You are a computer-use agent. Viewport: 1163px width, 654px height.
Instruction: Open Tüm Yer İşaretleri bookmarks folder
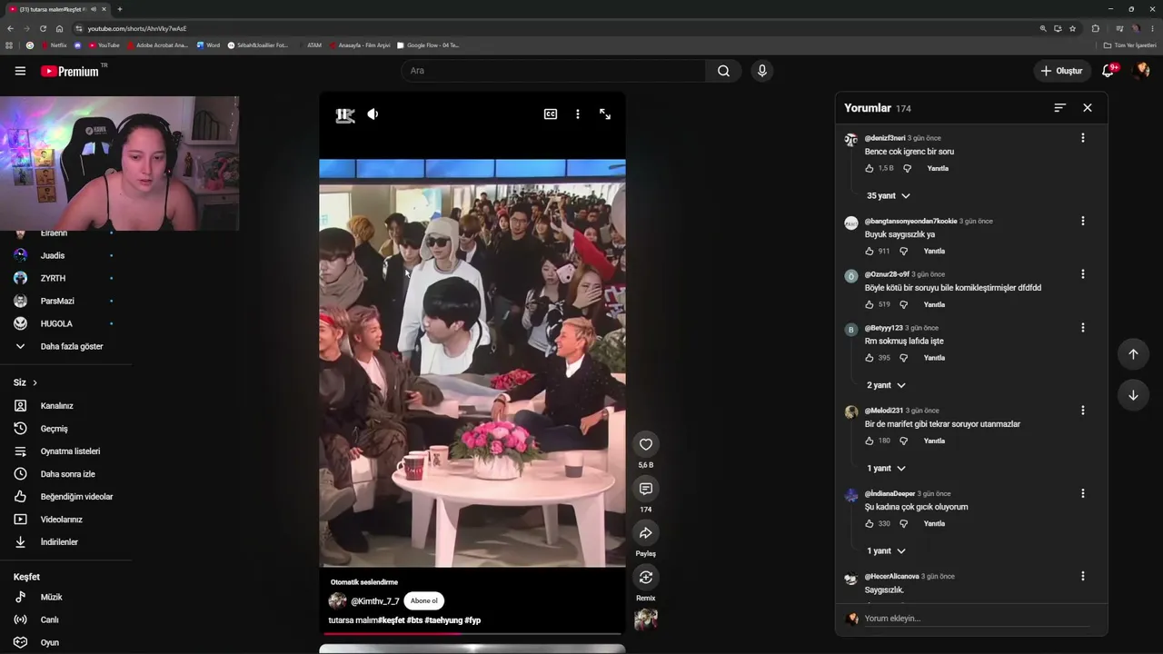coord(1130,45)
